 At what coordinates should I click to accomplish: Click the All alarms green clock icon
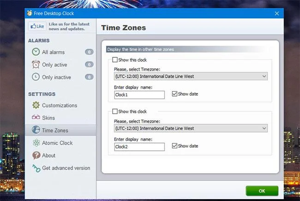[x=36, y=52]
